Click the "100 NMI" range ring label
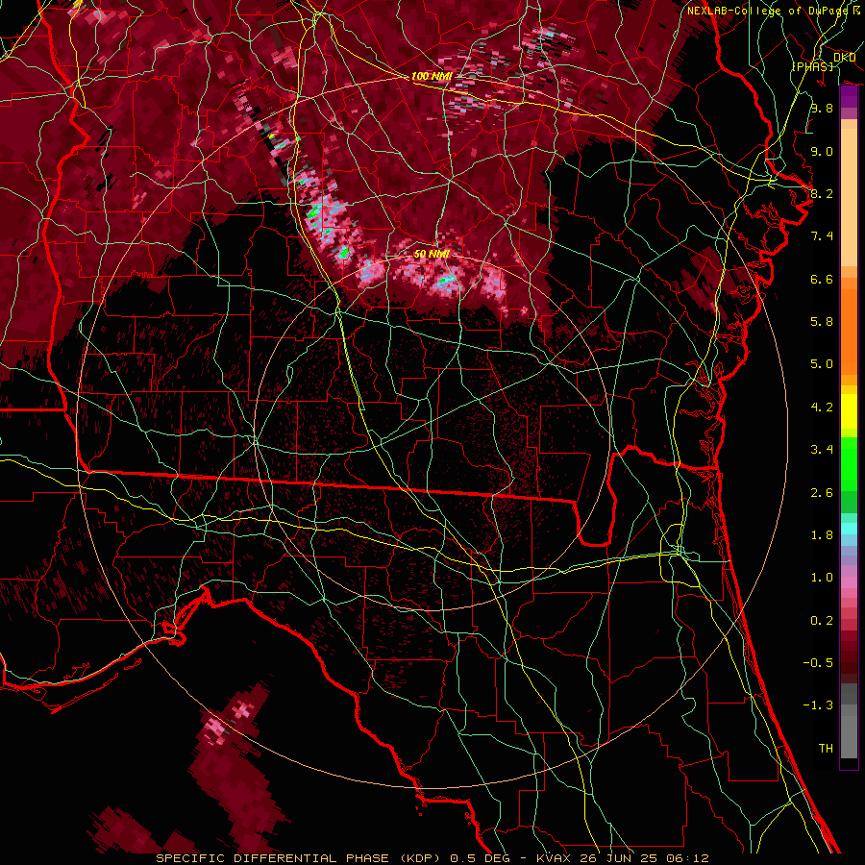This screenshot has height=865, width=865. coord(431,76)
